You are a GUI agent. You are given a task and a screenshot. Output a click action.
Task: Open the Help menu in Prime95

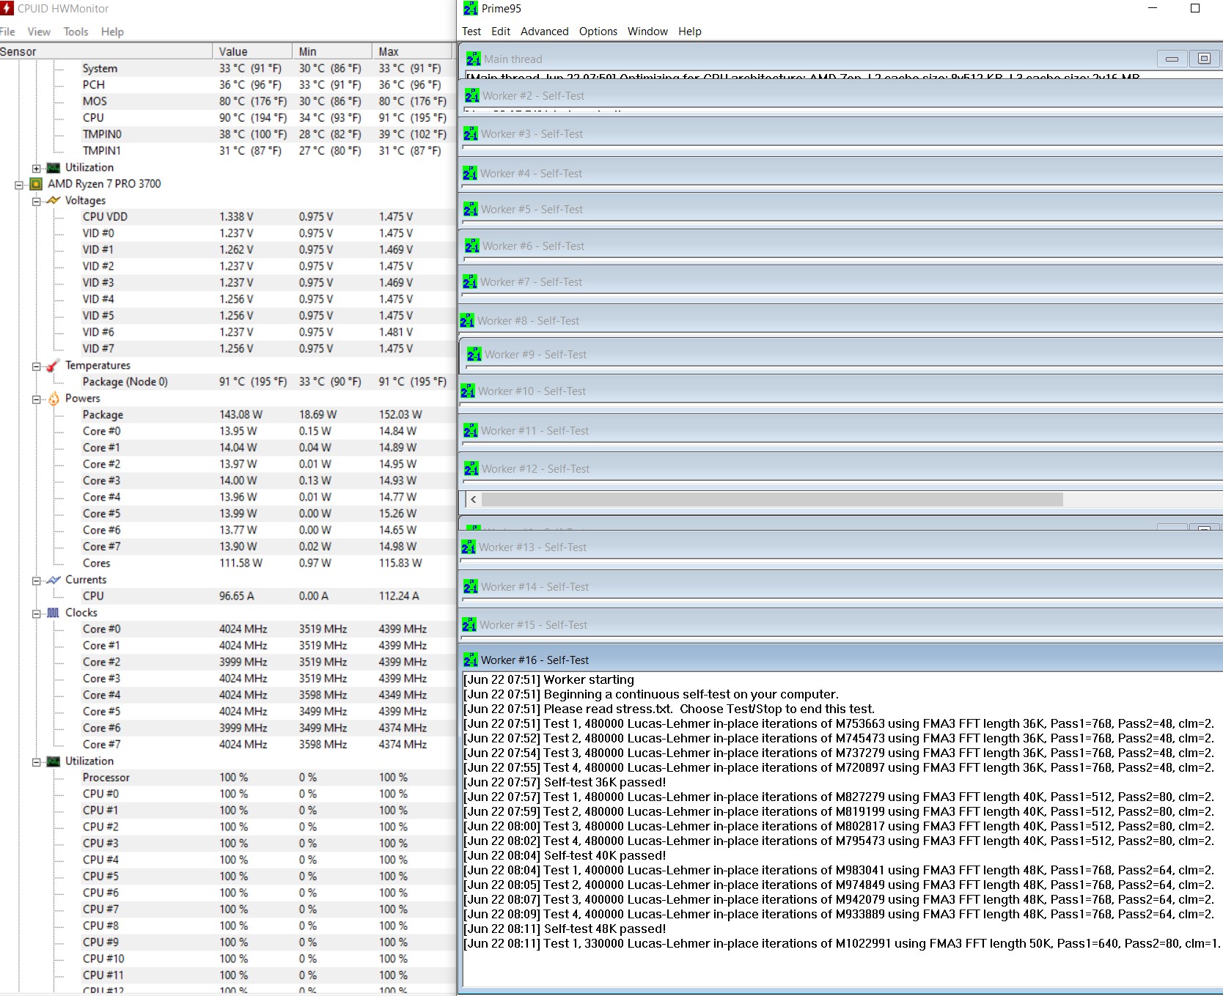pyautogui.click(x=690, y=32)
